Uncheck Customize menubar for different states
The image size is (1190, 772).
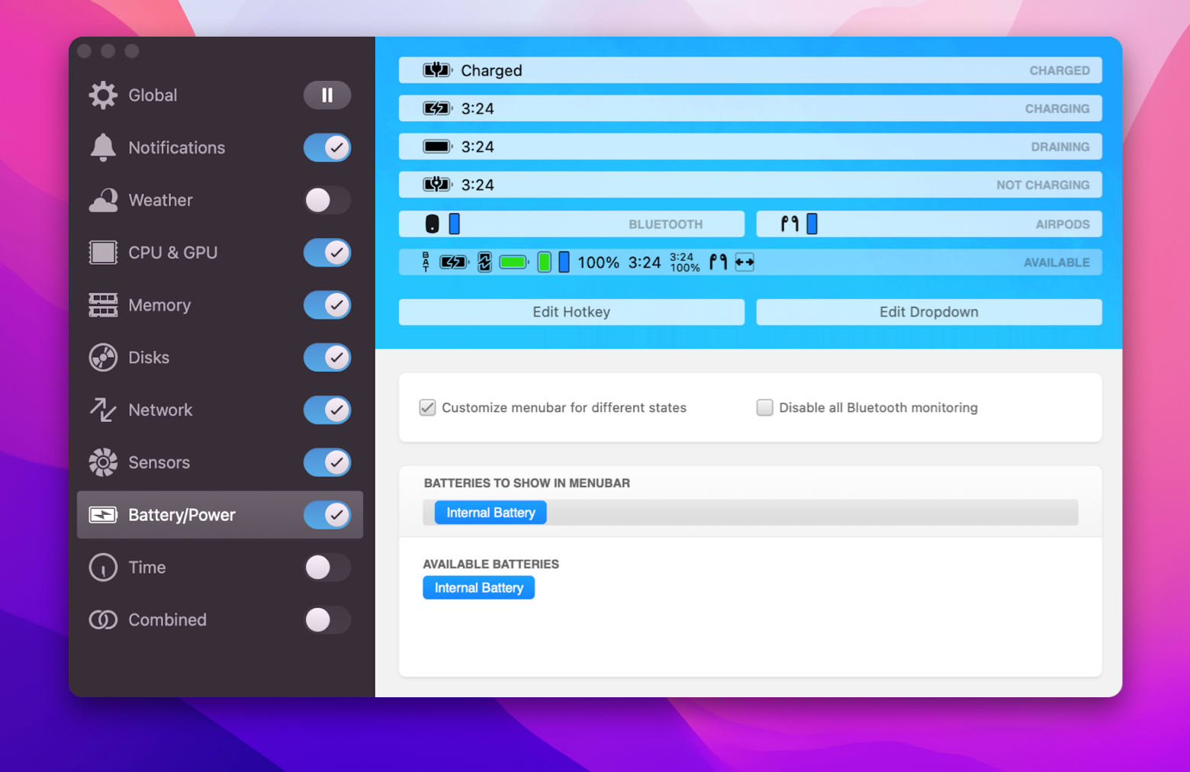(427, 407)
